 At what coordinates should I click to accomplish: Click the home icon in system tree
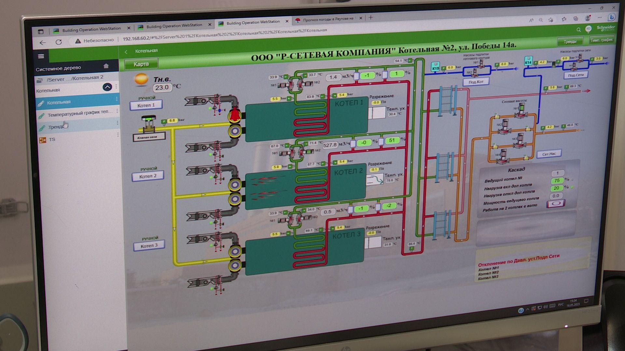pos(106,66)
